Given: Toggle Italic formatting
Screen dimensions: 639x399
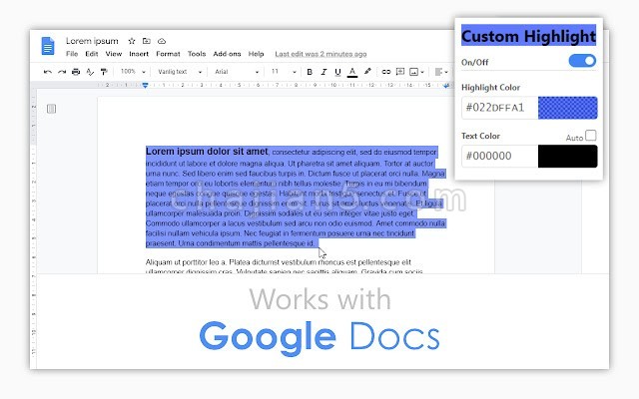Looking at the screenshot, I should (x=323, y=72).
